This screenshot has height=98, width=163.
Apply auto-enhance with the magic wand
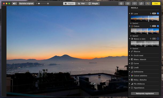click(x=148, y=3)
